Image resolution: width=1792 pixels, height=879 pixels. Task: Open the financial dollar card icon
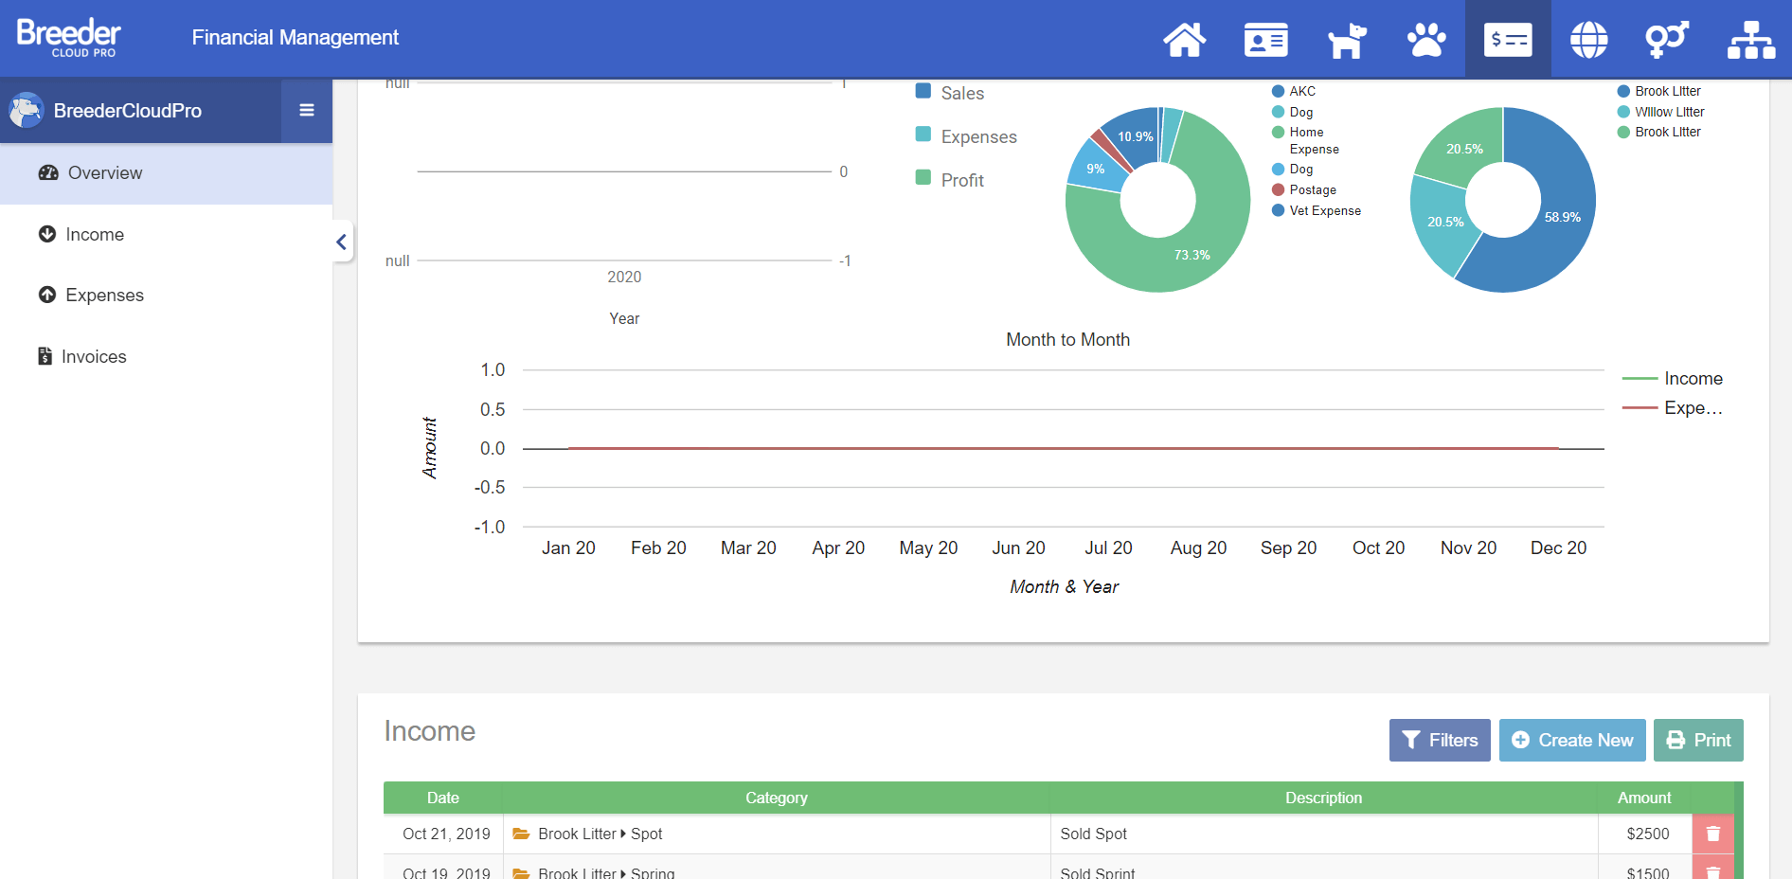click(x=1508, y=40)
